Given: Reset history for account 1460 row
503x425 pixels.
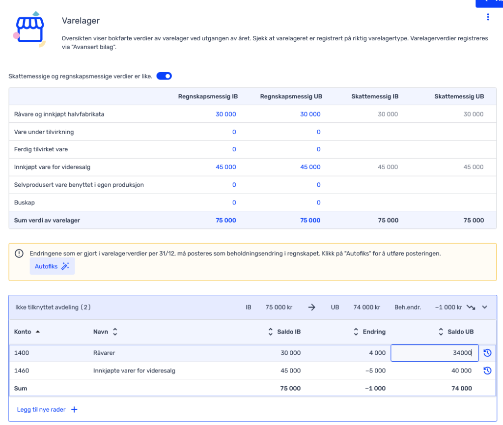Looking at the screenshot, I should coord(487,370).
